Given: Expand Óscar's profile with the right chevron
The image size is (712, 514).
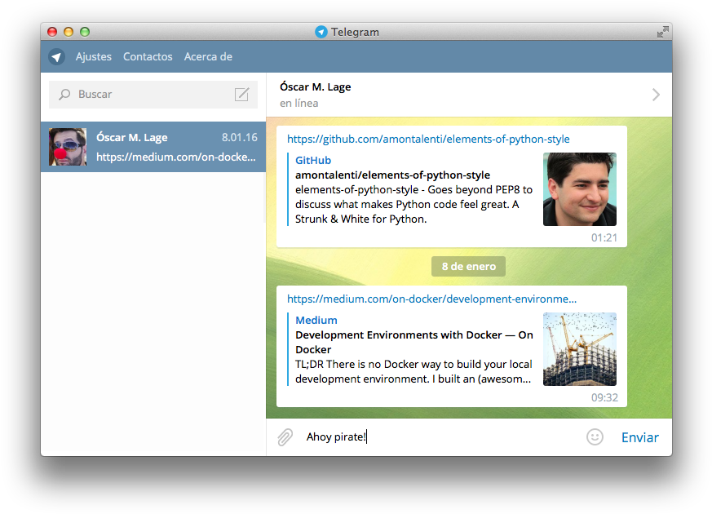Looking at the screenshot, I should click(x=656, y=95).
